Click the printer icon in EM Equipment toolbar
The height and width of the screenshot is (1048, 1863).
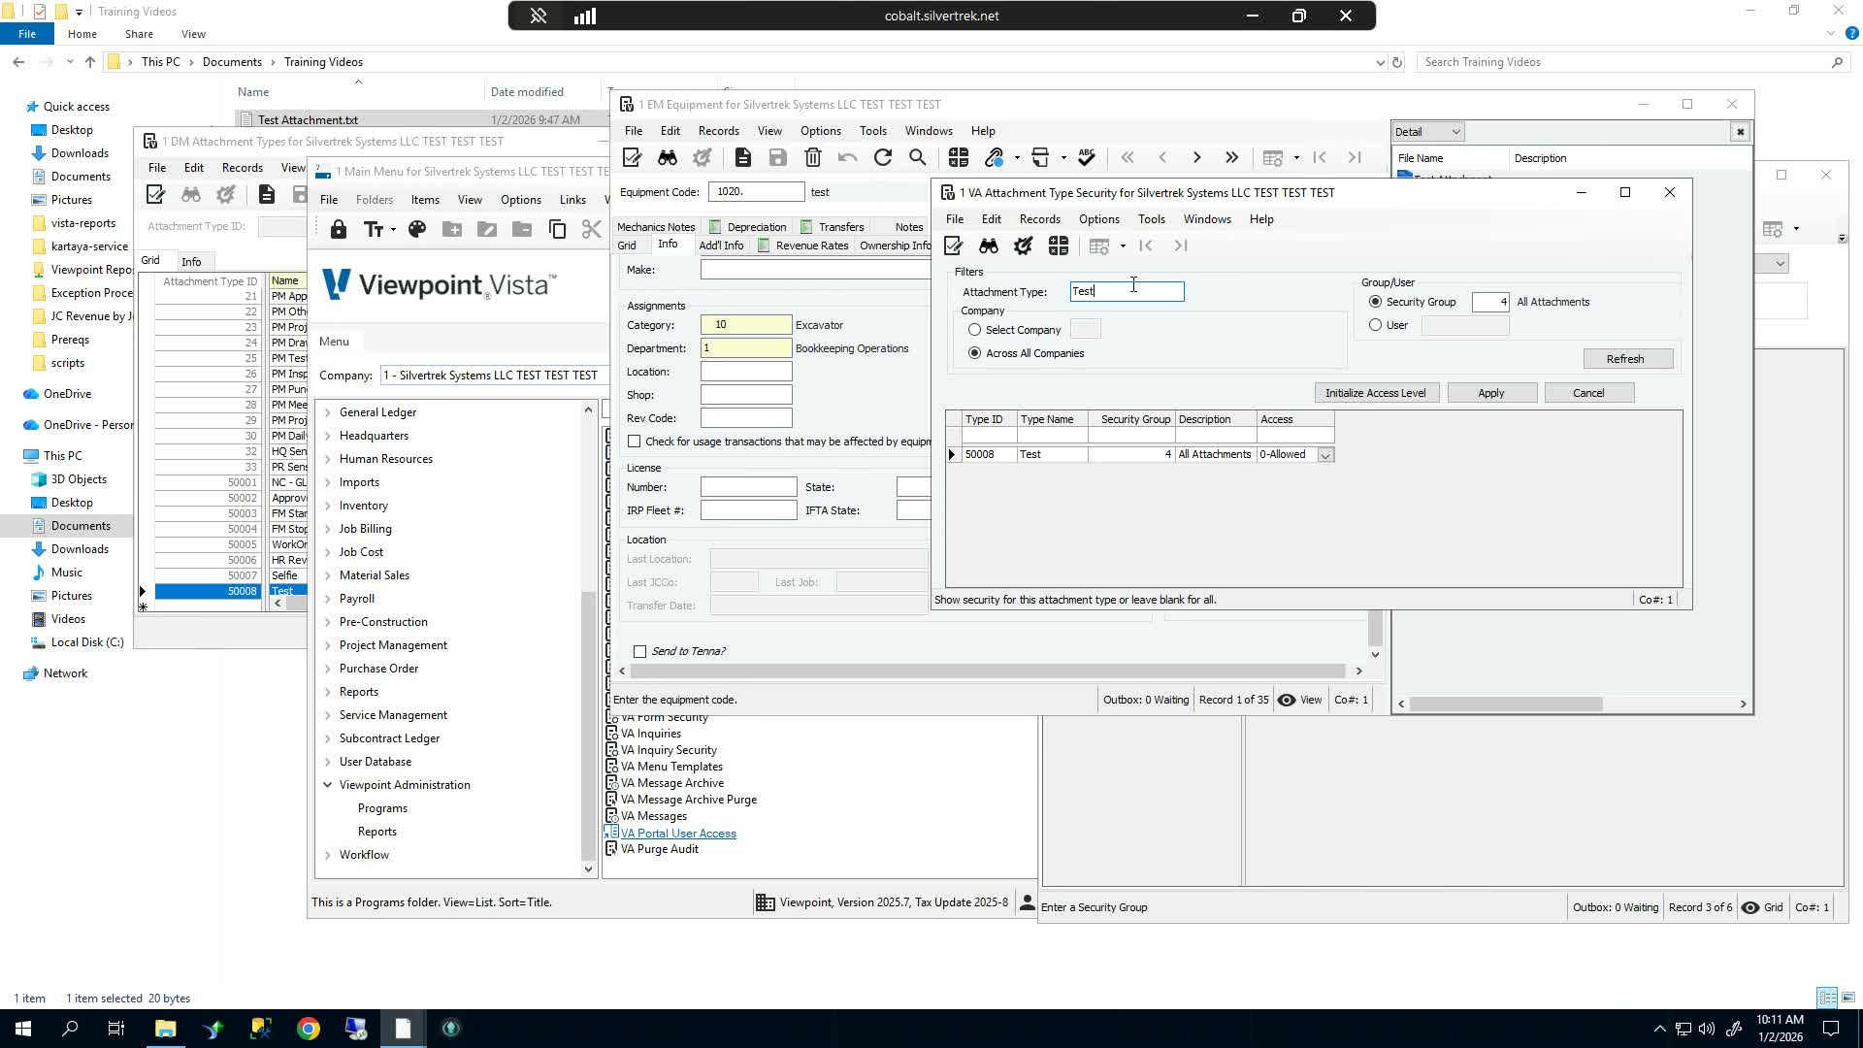(x=1040, y=157)
